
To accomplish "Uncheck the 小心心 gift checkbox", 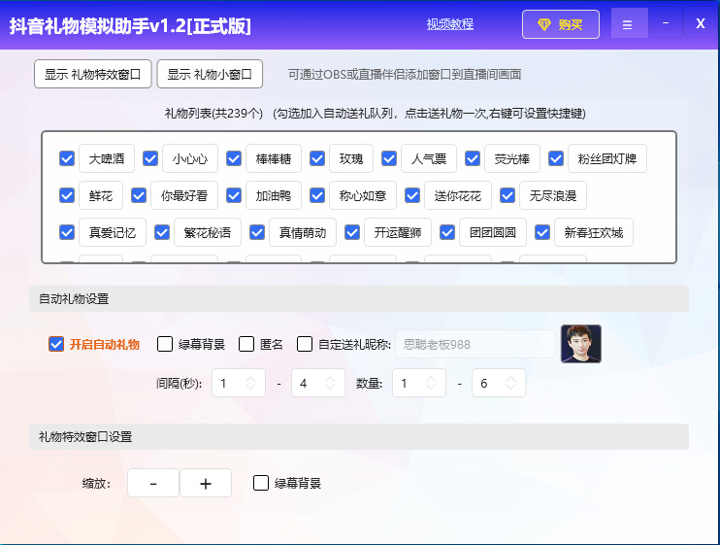I will (x=150, y=158).
